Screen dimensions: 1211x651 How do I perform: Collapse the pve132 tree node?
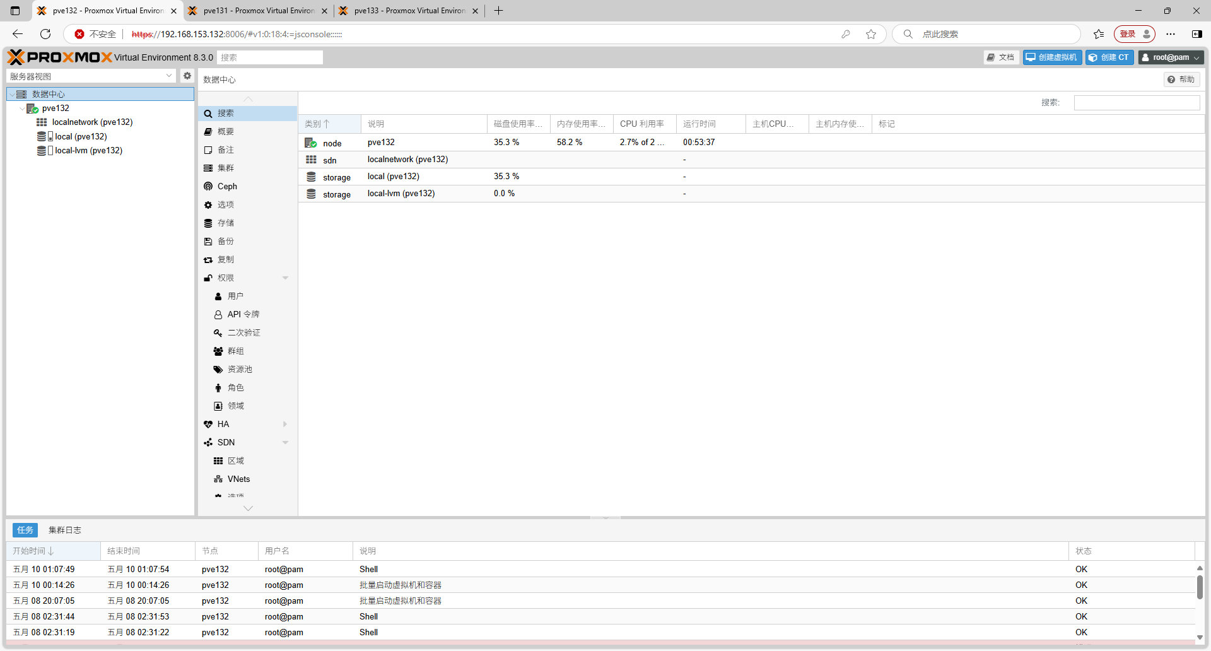tap(22, 108)
